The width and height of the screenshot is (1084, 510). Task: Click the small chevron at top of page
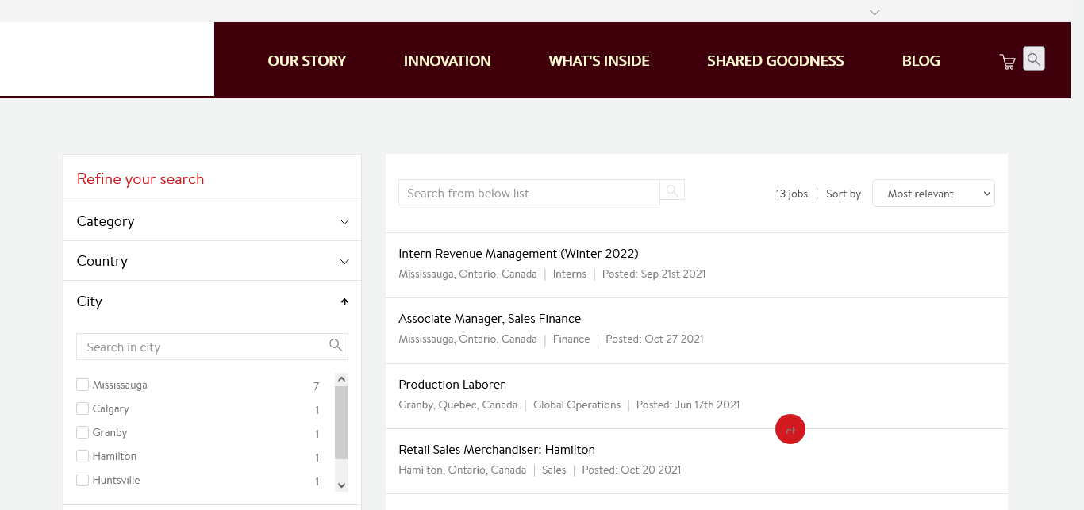875,13
